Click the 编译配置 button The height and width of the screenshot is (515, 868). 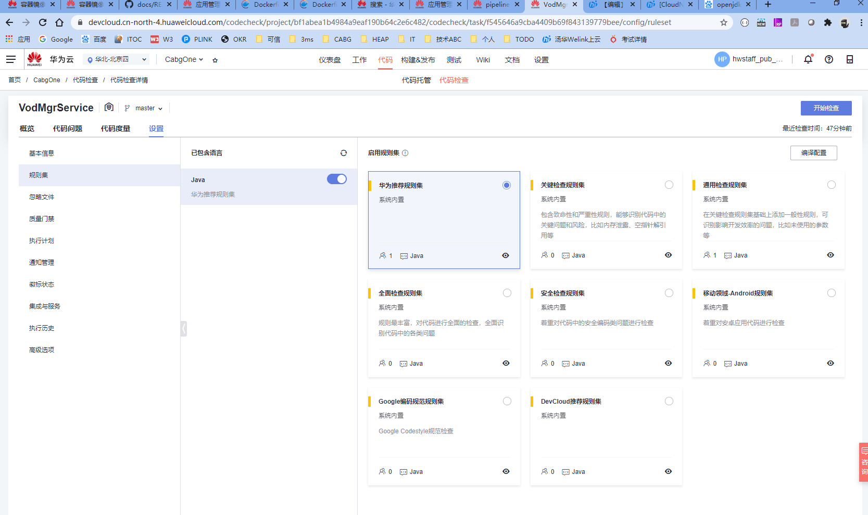814,153
